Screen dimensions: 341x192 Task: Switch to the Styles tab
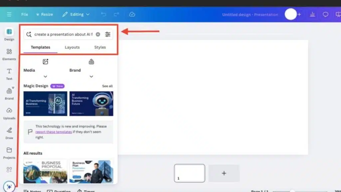pos(100,47)
